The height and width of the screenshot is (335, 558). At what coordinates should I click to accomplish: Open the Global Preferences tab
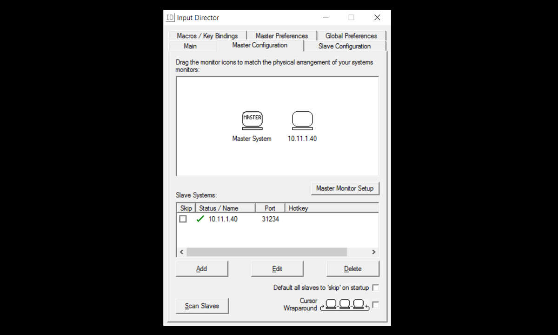(x=351, y=36)
